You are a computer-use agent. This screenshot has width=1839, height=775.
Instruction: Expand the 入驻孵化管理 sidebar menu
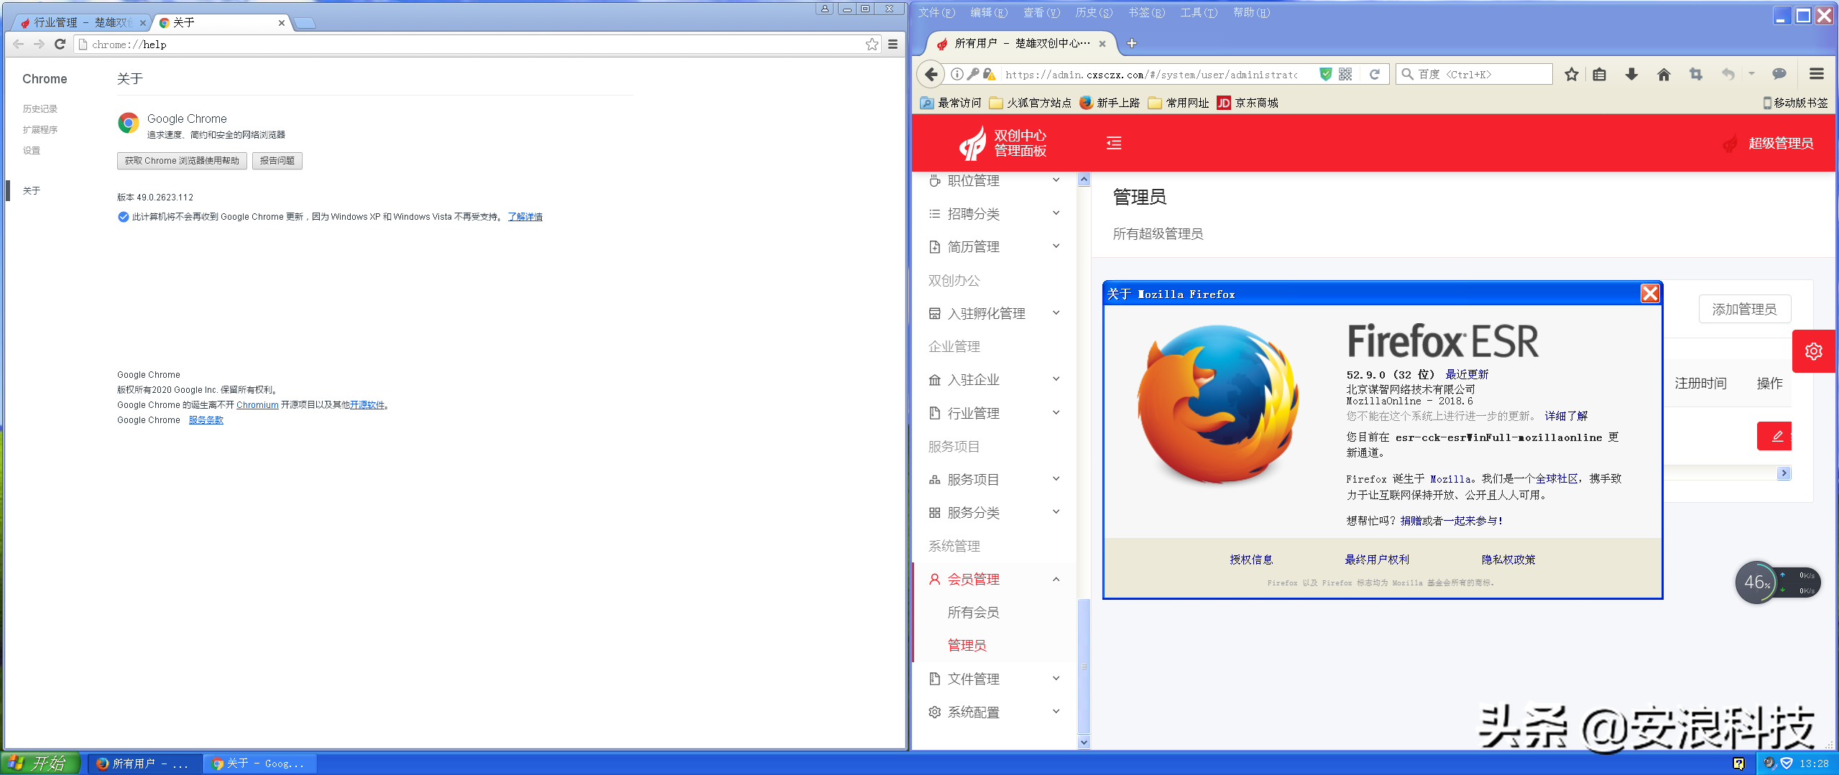point(995,313)
